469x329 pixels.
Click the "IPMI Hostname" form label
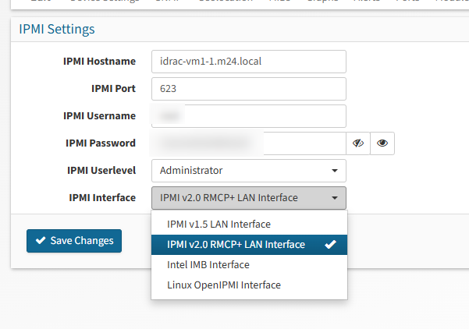(99, 62)
